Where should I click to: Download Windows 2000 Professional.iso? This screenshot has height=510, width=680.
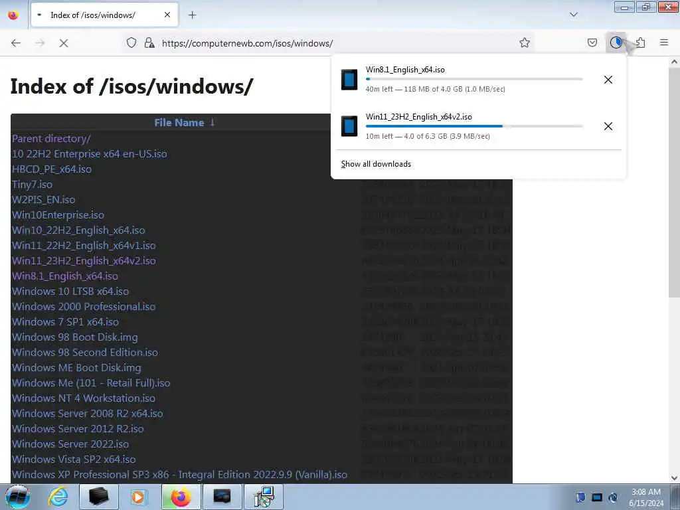pos(84,307)
